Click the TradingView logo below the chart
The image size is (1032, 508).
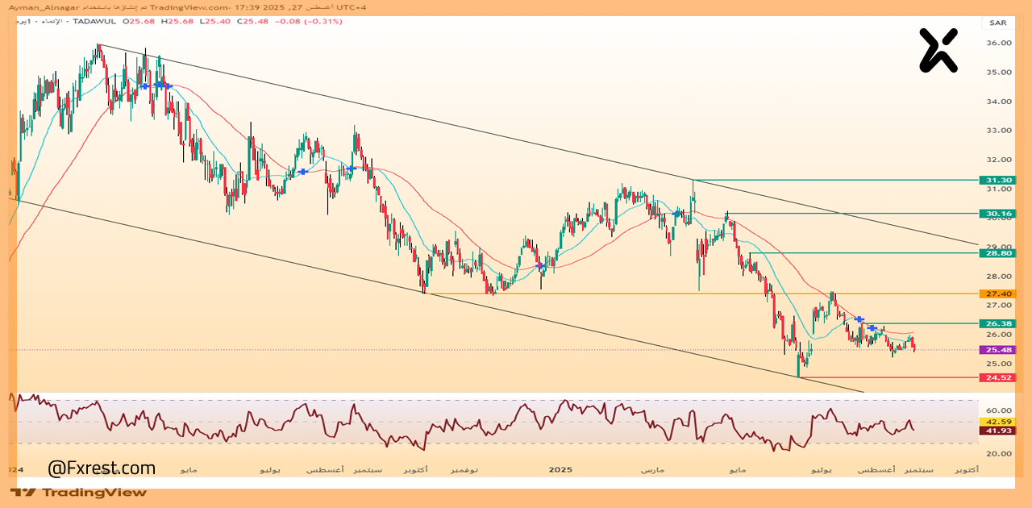tap(79, 492)
